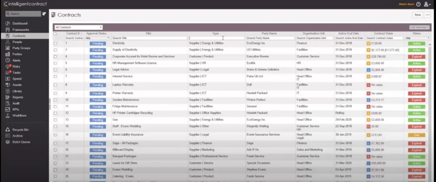Click the Due status badge for contract 16
This screenshot has width=436, height=182.
click(x=416, y=135)
